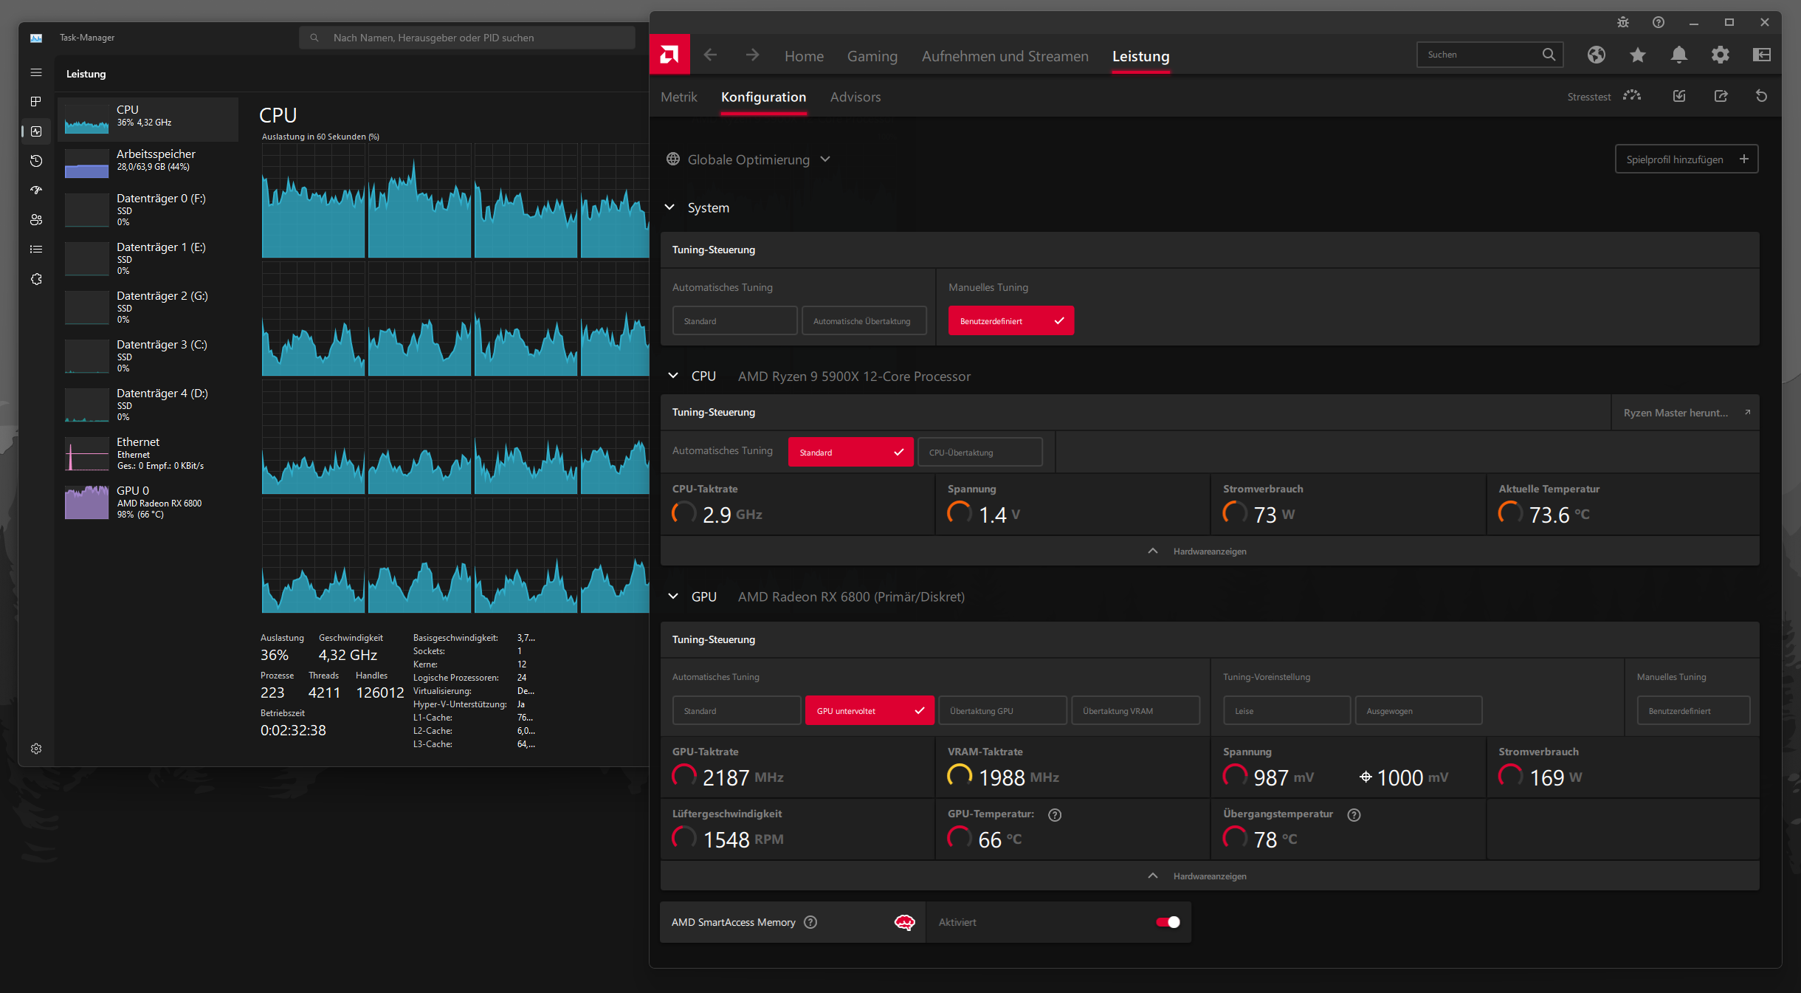Image resolution: width=1801 pixels, height=993 pixels.
Task: Collapse the GPU Radeon RX 6800 section
Action: [673, 597]
